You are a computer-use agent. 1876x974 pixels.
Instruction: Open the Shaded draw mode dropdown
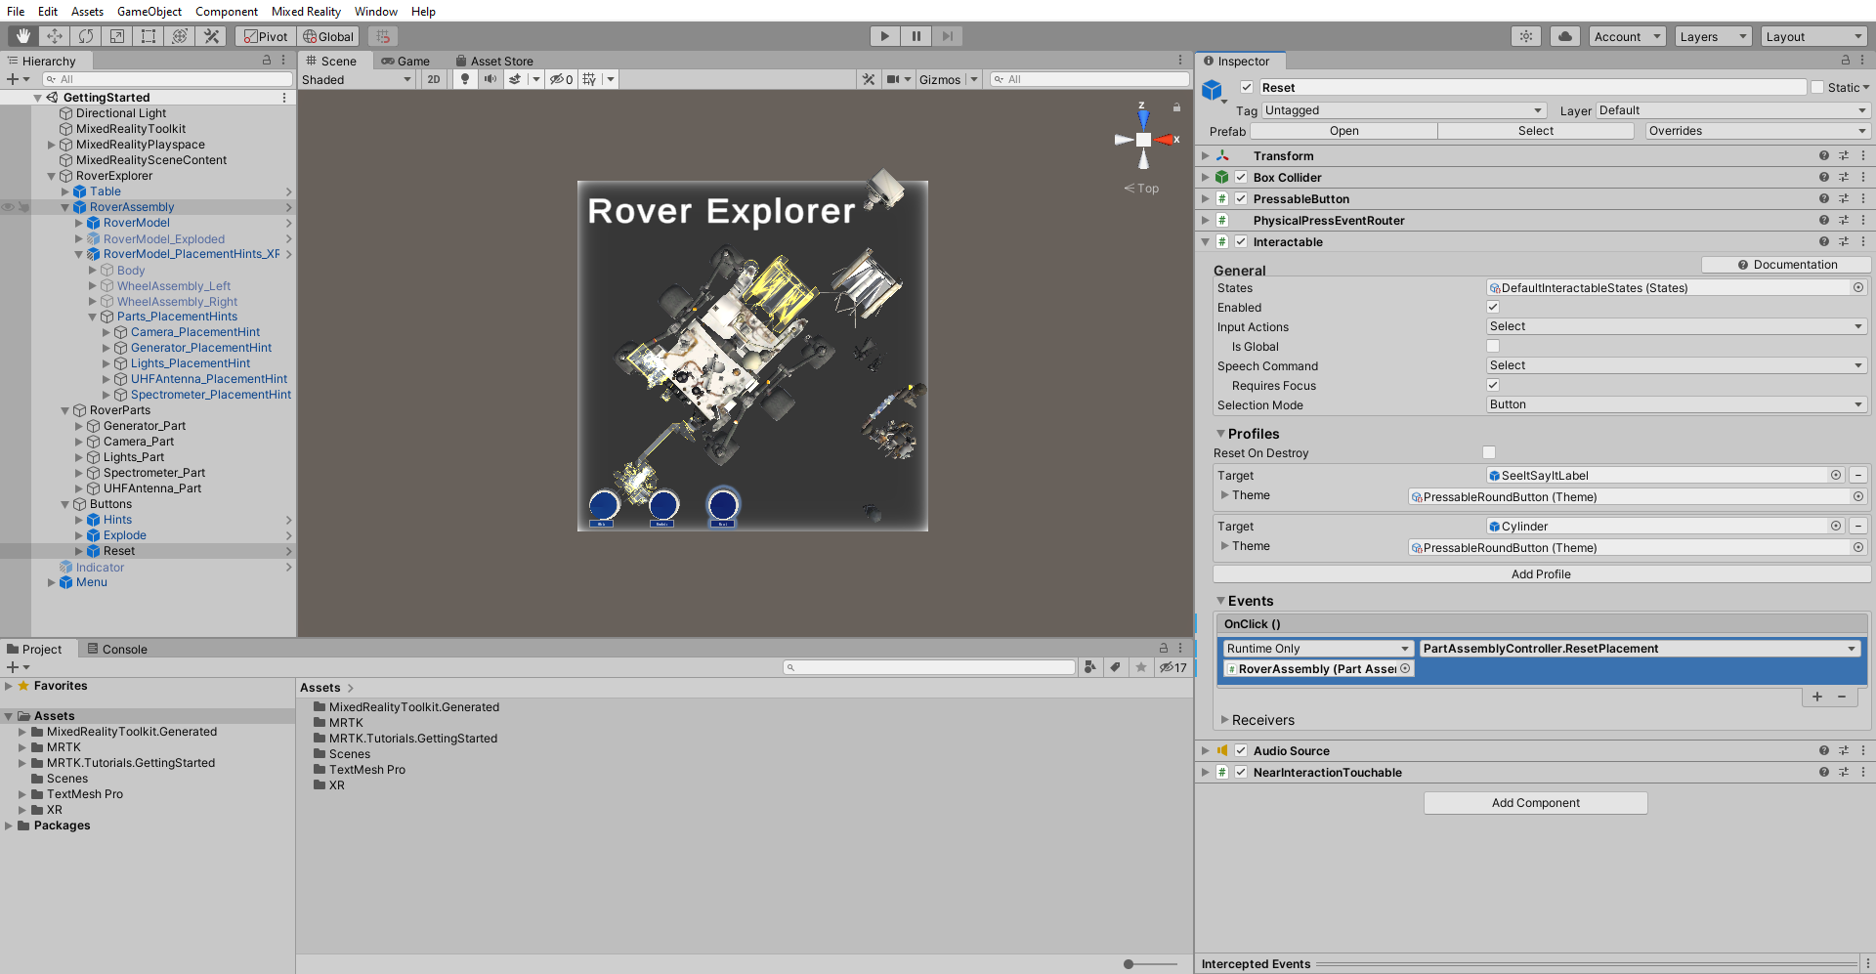tap(357, 79)
